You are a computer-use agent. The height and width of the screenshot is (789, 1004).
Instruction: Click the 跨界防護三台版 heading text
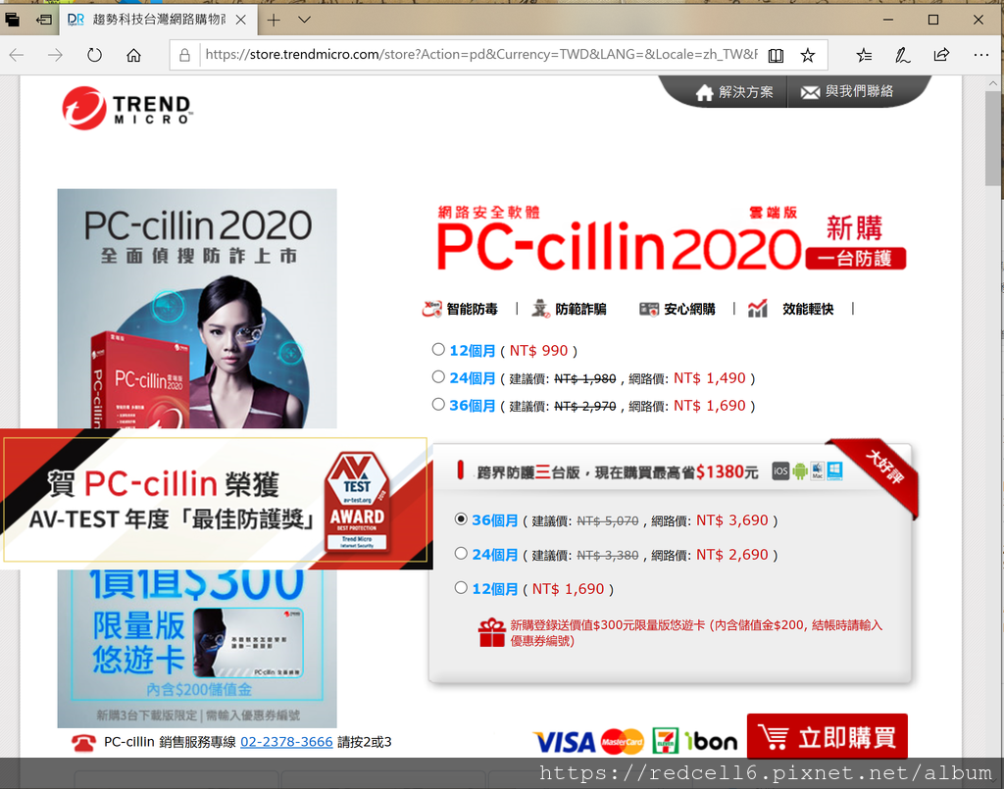coord(618,472)
